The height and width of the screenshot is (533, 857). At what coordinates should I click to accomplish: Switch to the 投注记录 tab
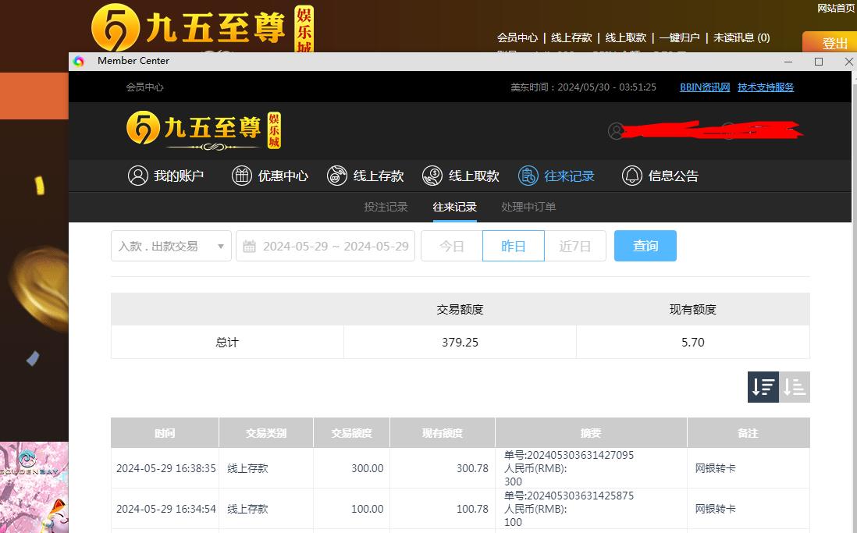click(x=386, y=207)
